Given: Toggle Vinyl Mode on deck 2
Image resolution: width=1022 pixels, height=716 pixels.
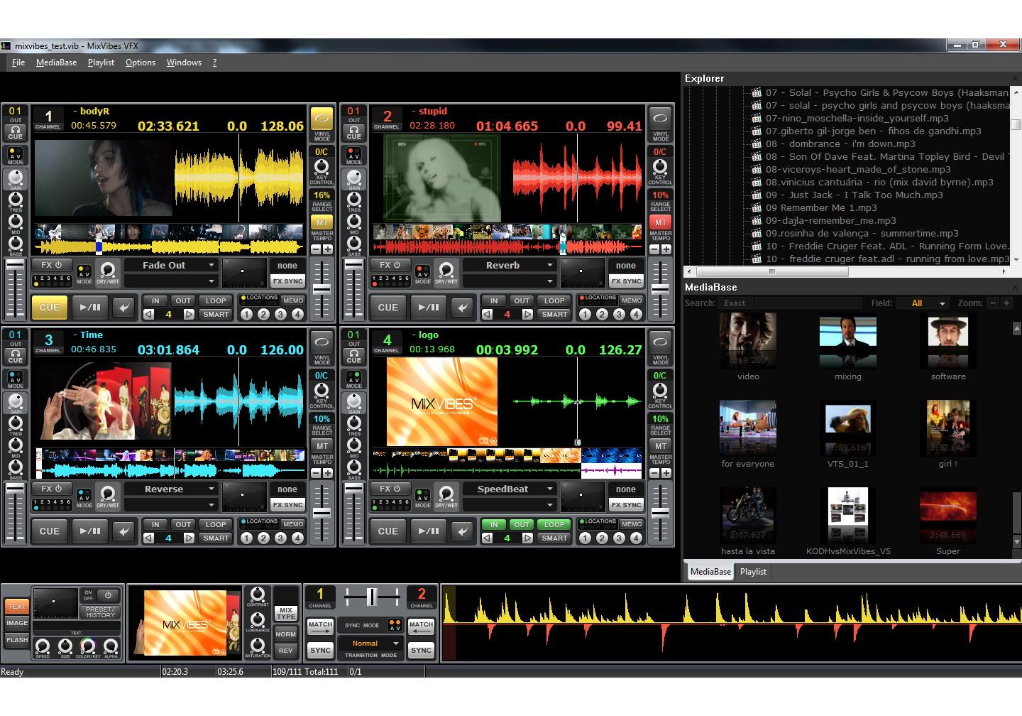Looking at the screenshot, I should [x=660, y=119].
